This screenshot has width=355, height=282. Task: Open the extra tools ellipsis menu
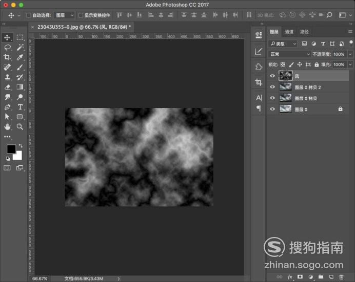click(x=7, y=137)
